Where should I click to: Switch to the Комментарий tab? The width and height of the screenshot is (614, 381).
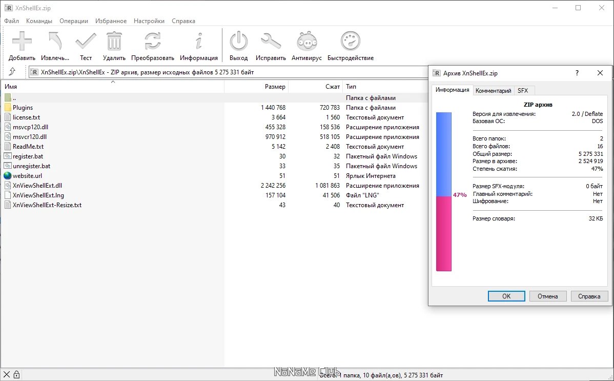pos(494,91)
